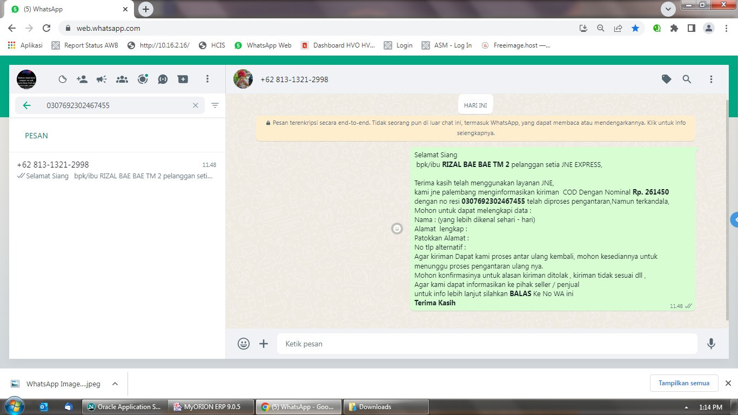The height and width of the screenshot is (415, 738).
Task: Click the label tag icon in chat header
Action: point(667,79)
